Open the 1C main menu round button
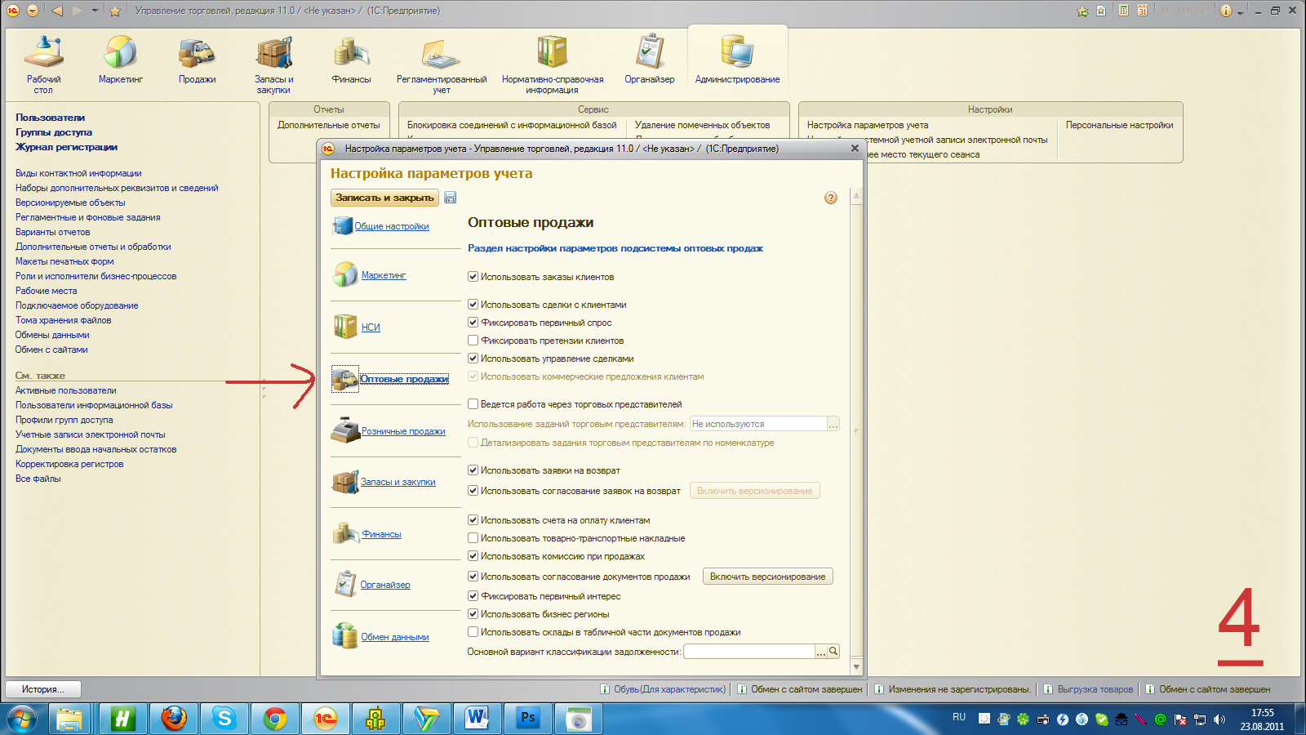The image size is (1306, 735). pos(13,11)
